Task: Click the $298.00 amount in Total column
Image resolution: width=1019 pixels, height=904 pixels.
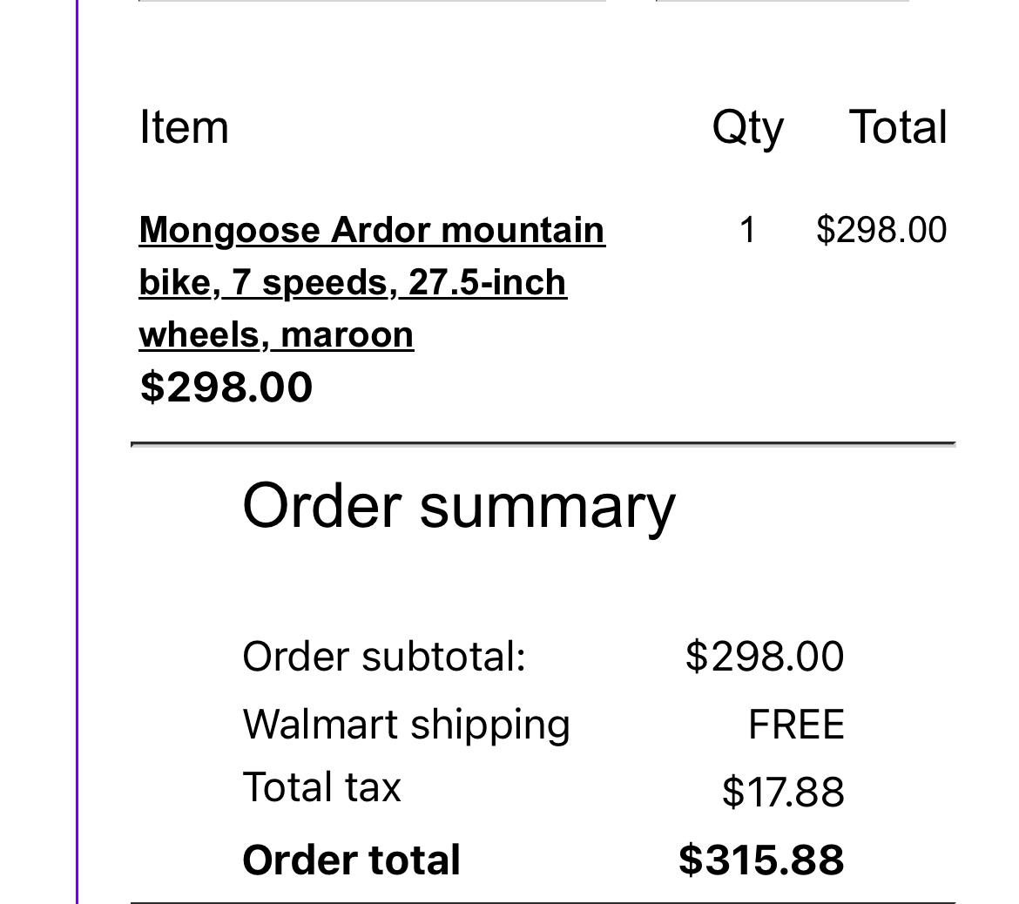Action: click(881, 230)
